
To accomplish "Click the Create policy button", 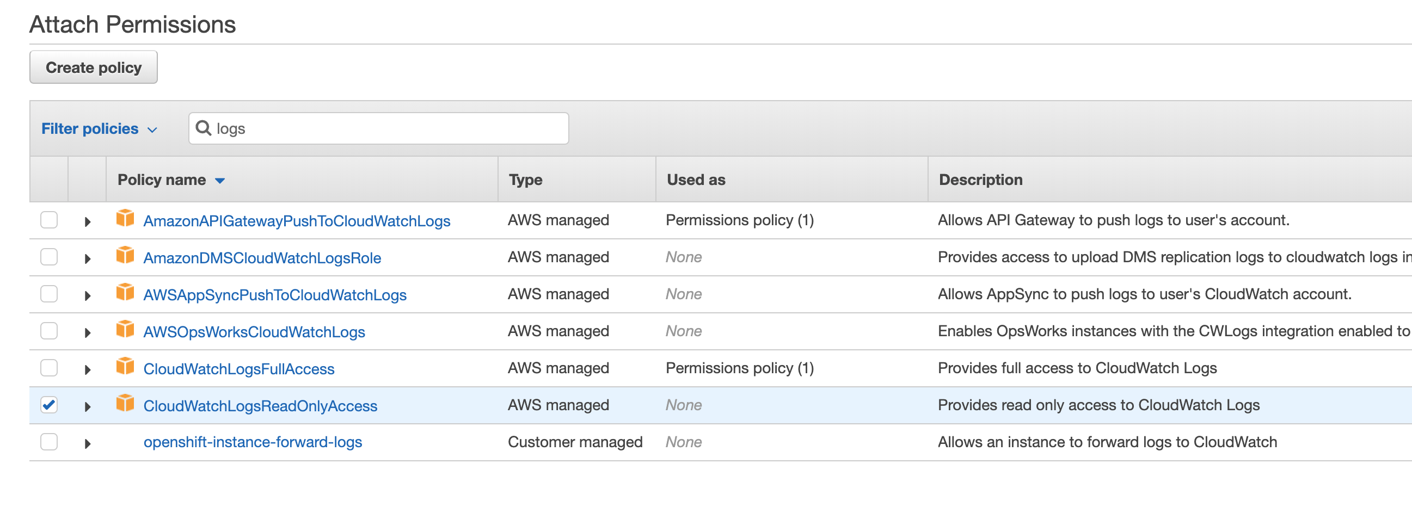I will click(94, 67).
